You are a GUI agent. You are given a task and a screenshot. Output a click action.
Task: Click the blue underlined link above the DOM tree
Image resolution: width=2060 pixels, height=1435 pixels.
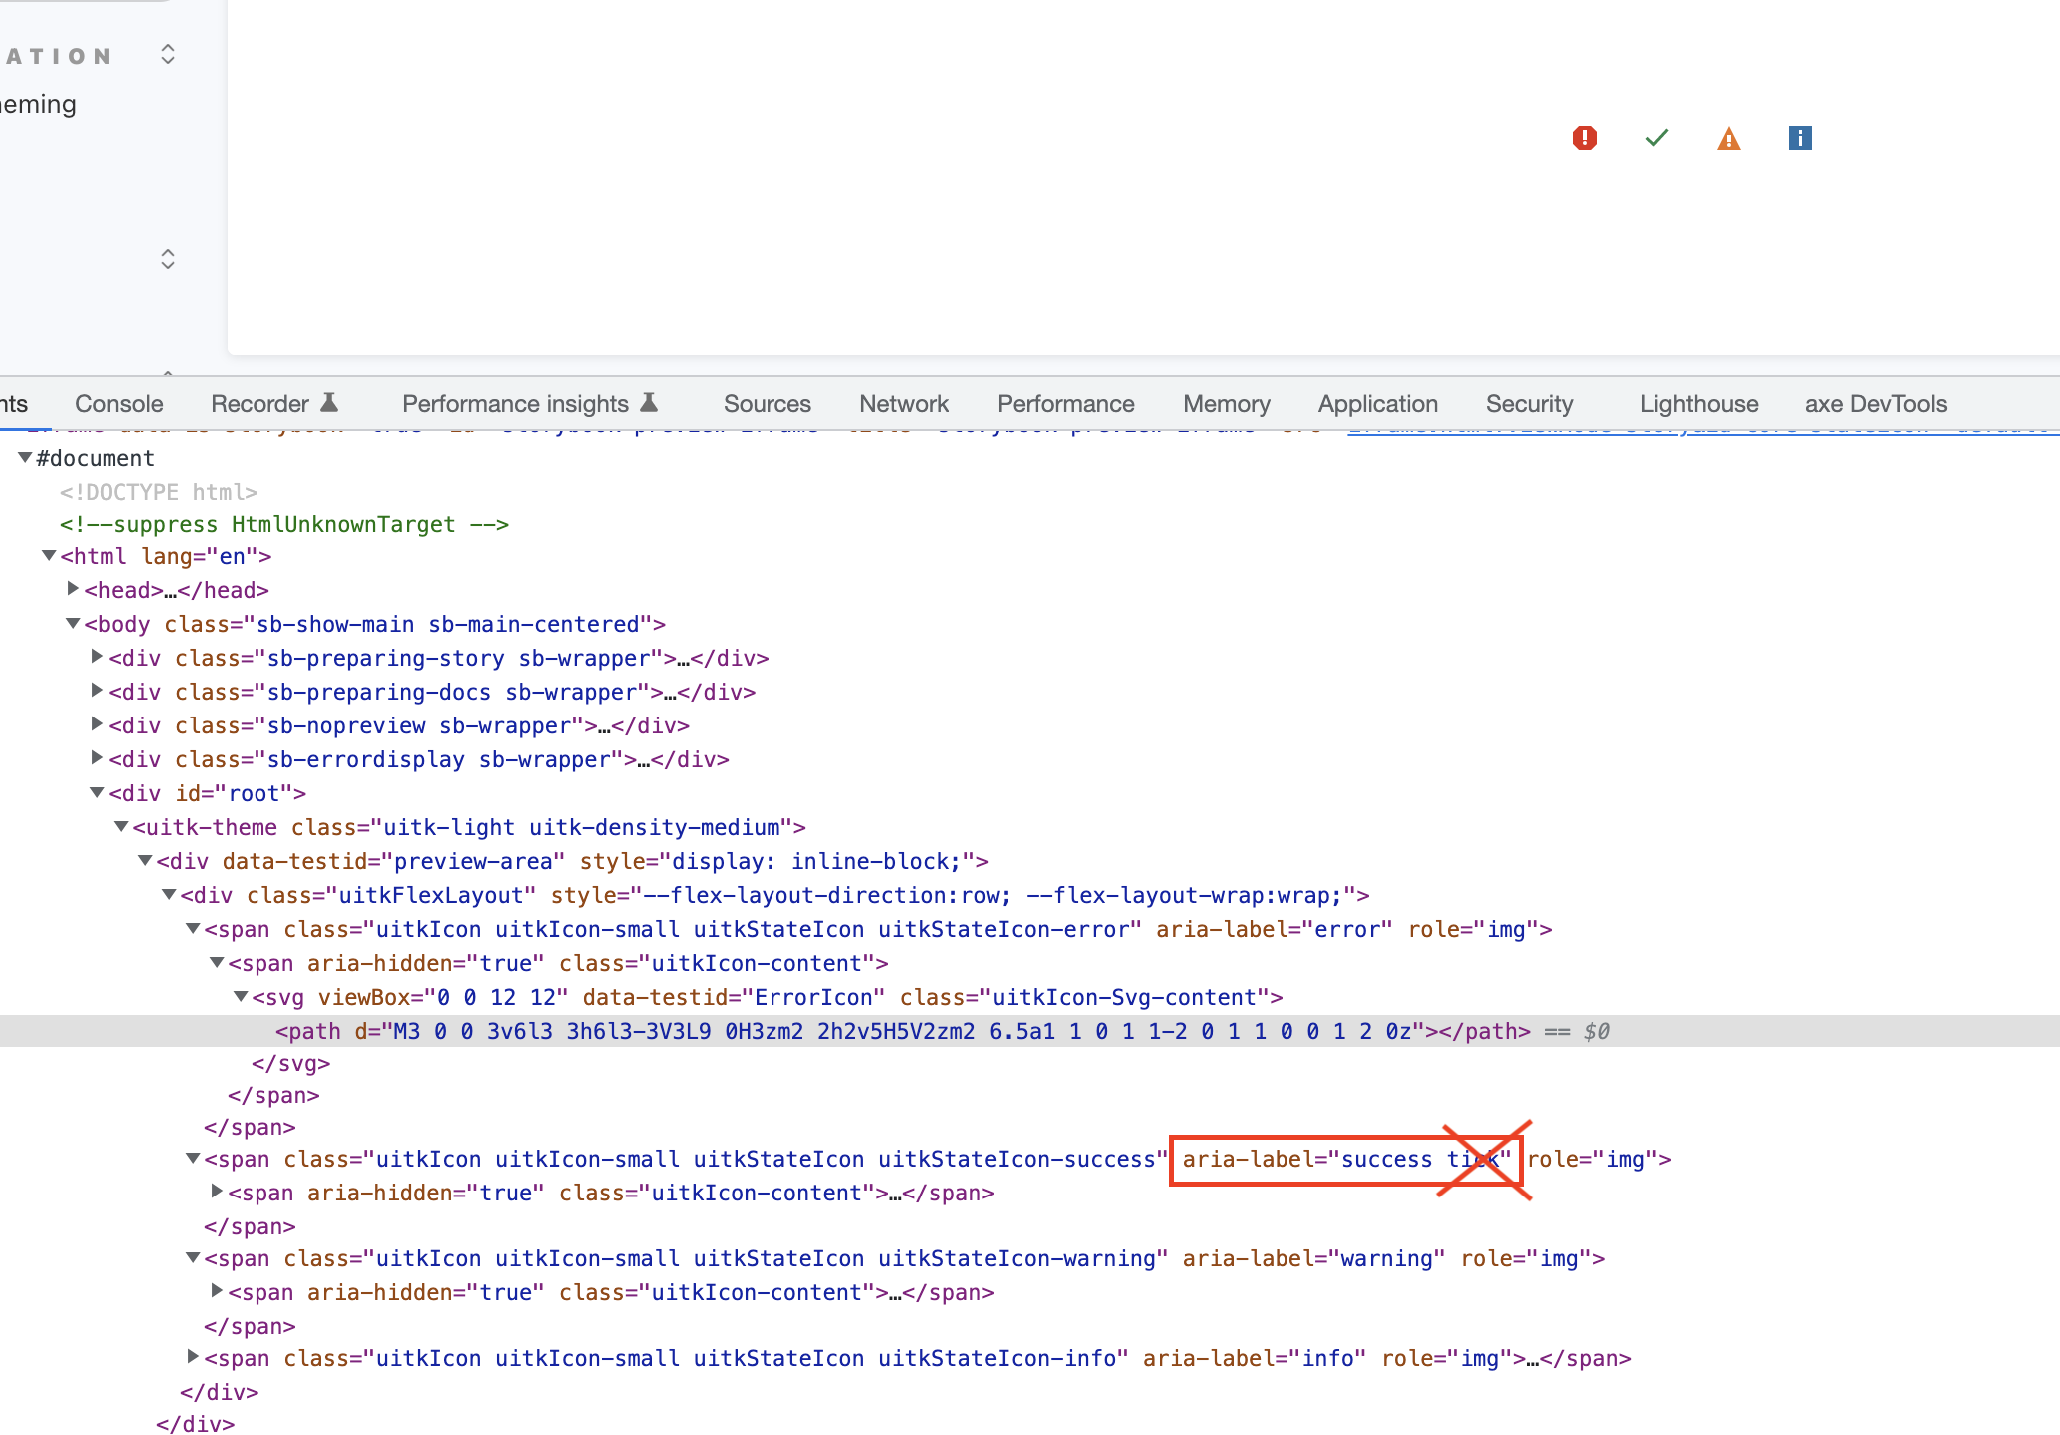(1697, 427)
